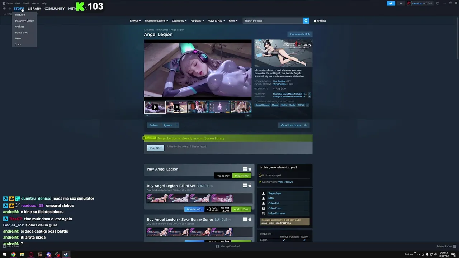Viewport: 459px width, 258px height.
Task: Open the LIBRARY tab
Action: coord(34,8)
